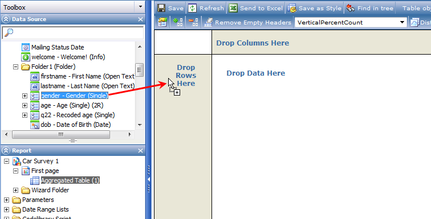This screenshot has height=219, width=431.
Task: Expand the gender - Gender node
Action: 25,96
